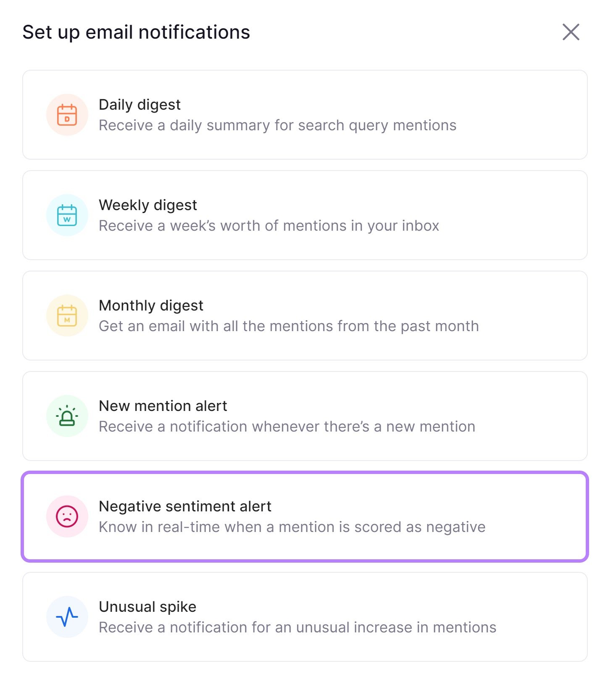Select the New mention alert option
608x674 pixels.
[305, 416]
